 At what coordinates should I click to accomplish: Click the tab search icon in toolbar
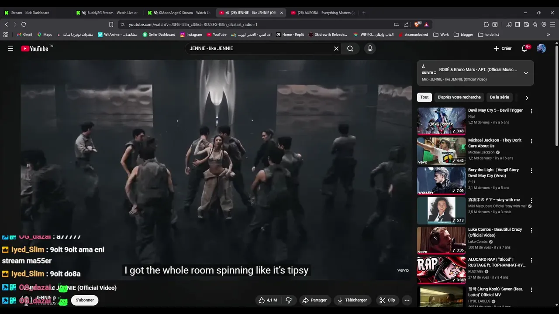495,24
